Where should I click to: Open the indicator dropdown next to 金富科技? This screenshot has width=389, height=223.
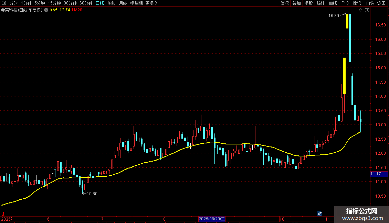coord(46,10)
